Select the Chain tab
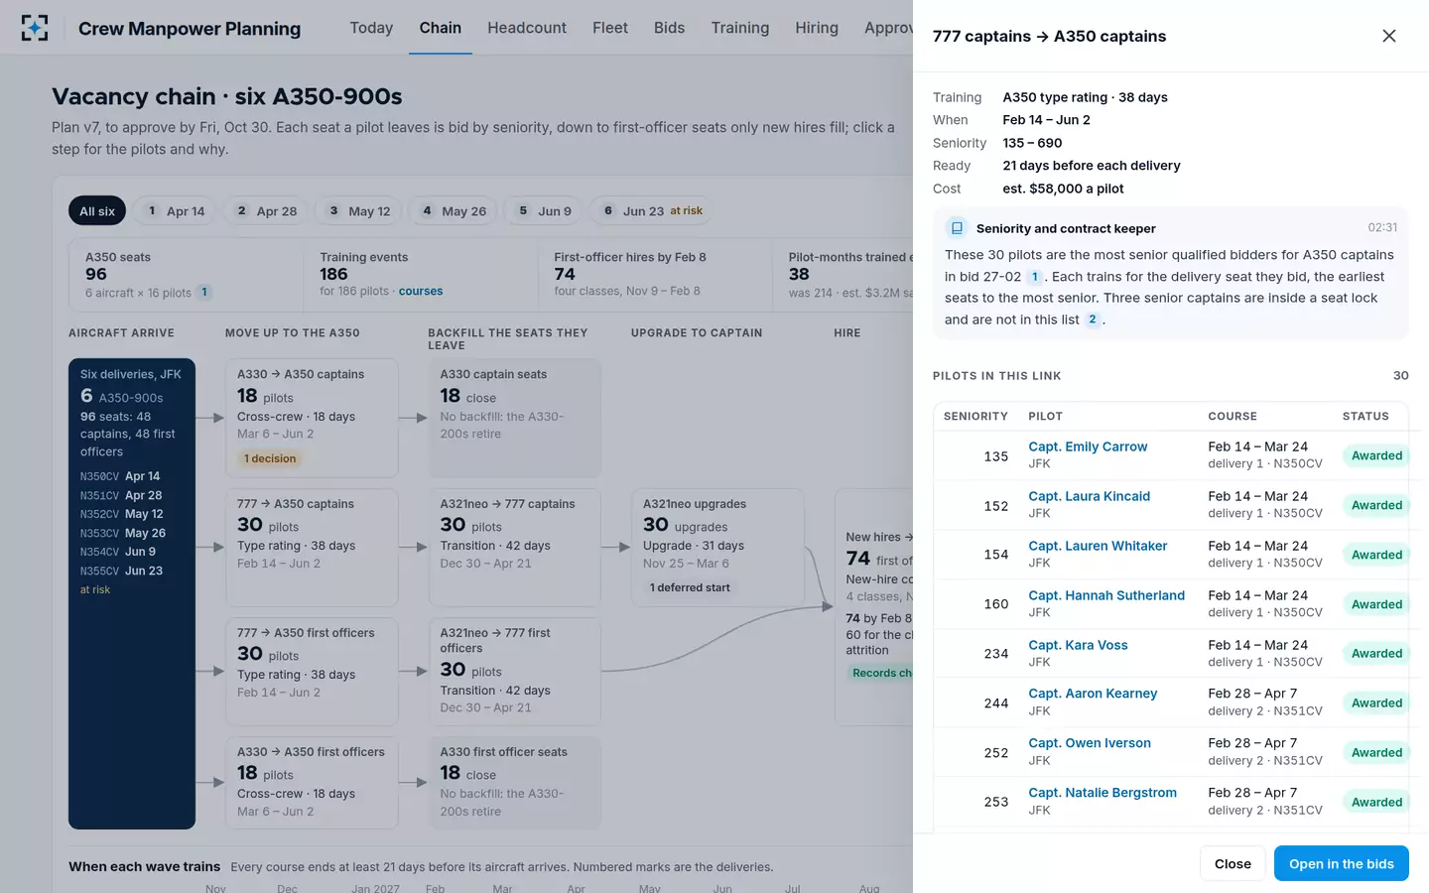Screen dimensions: 1429x893 coord(441,28)
